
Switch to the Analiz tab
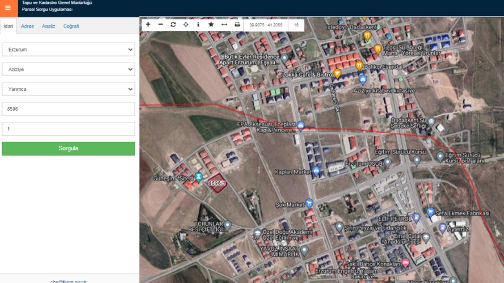[x=48, y=26]
